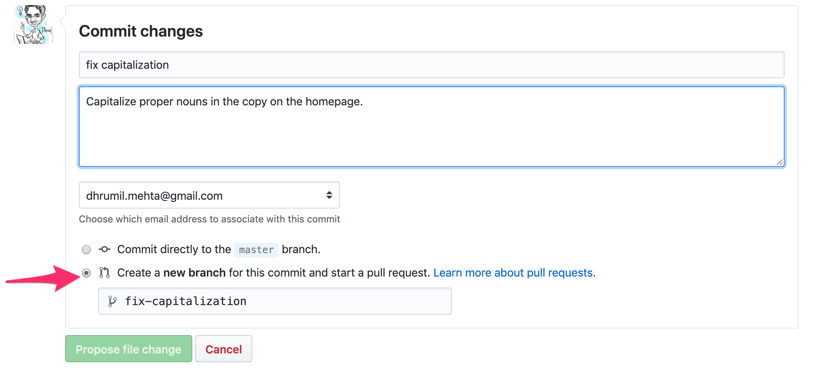
Task: Click the bold 'new branch' label text
Action: pos(194,273)
